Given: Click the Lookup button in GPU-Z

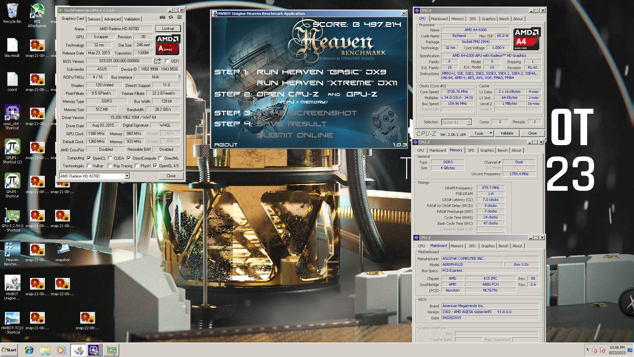Looking at the screenshot, I should (168, 28).
